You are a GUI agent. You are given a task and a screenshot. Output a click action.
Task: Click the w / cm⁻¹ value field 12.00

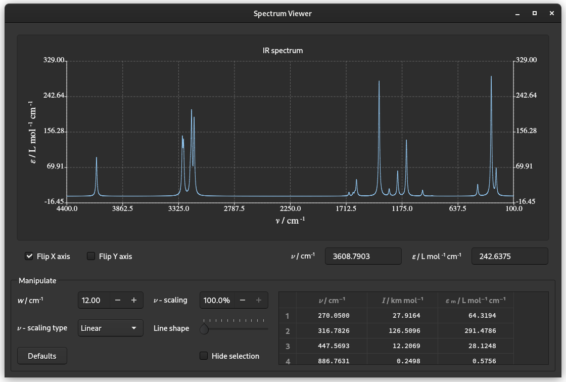coord(94,301)
